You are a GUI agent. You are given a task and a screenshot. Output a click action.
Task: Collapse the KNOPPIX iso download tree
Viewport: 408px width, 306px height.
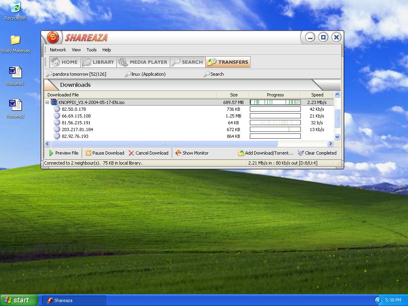(47, 102)
